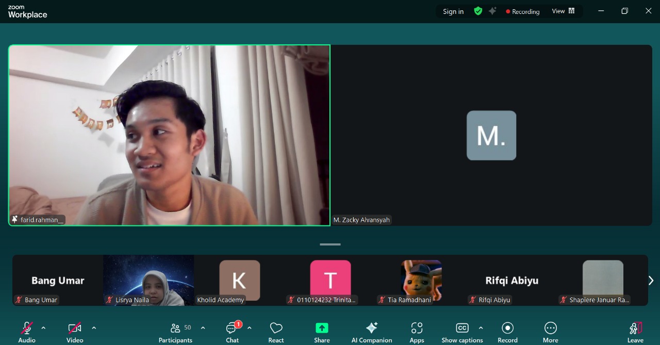Open the Participants panel
This screenshot has height=345, width=660.
(x=175, y=332)
